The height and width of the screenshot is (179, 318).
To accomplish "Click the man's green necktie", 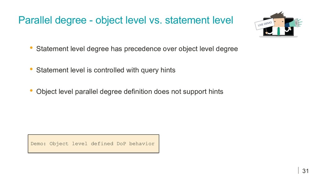I will click(279, 31).
